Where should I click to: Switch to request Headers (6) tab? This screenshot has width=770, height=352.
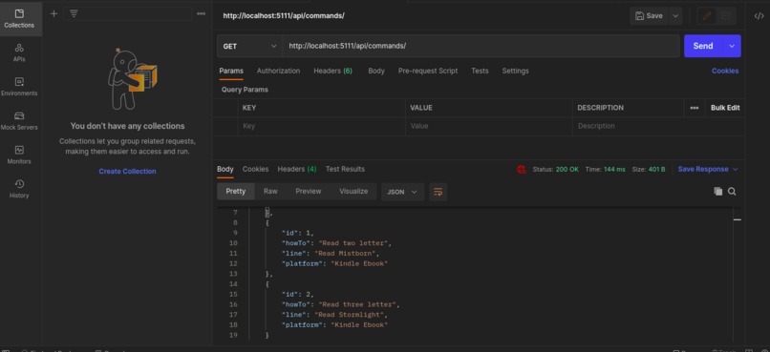point(332,71)
